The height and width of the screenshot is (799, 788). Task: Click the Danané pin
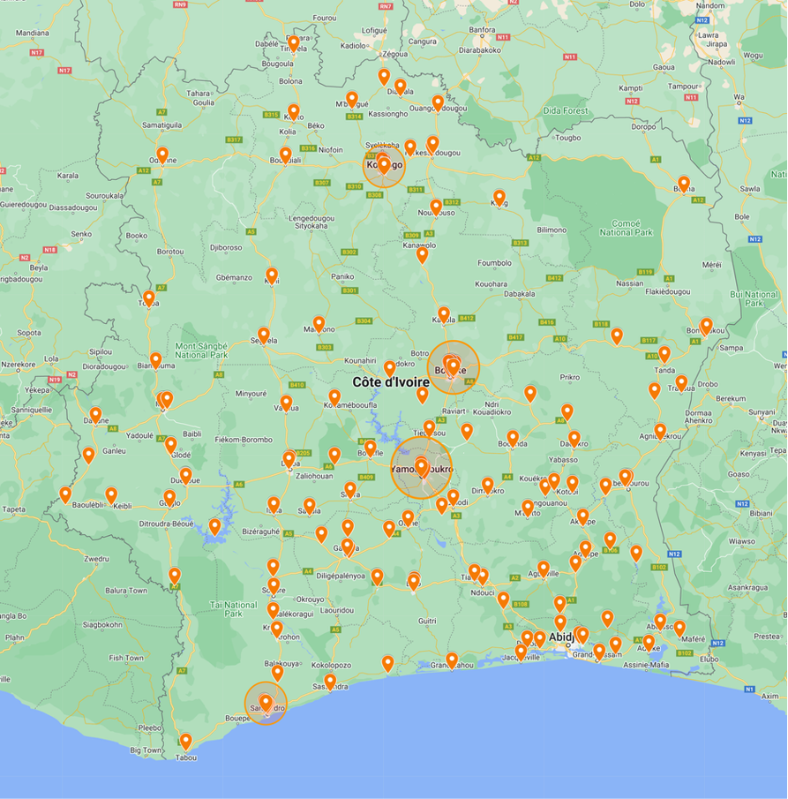point(95,416)
